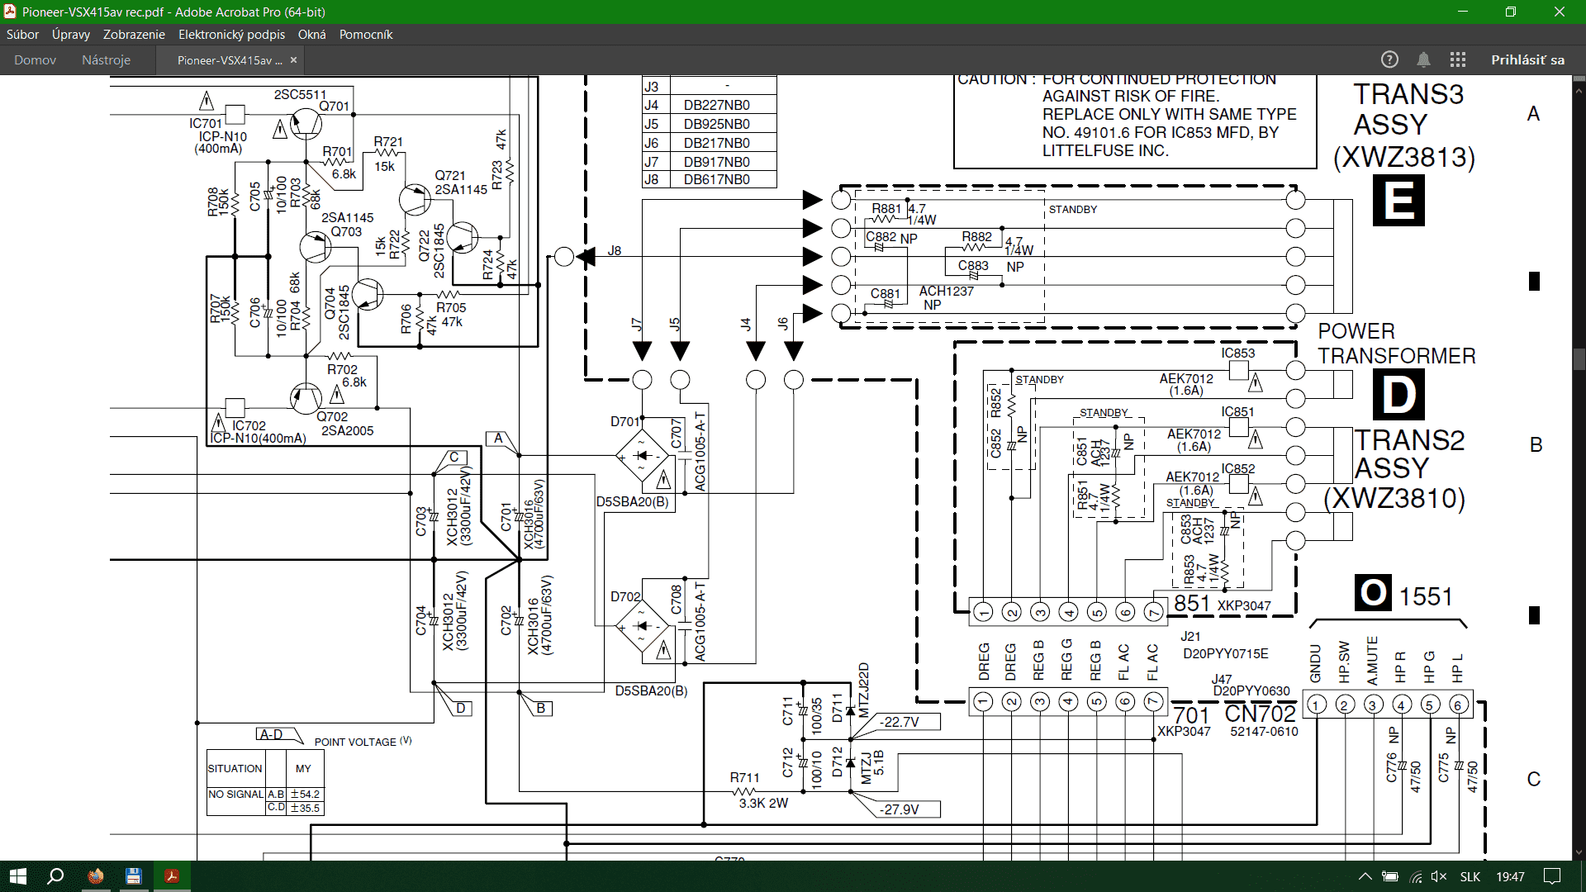The image size is (1586, 892).
Task: Open the Help question mark icon
Action: (x=1389, y=59)
